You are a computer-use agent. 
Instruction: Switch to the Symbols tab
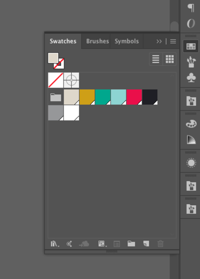click(126, 41)
